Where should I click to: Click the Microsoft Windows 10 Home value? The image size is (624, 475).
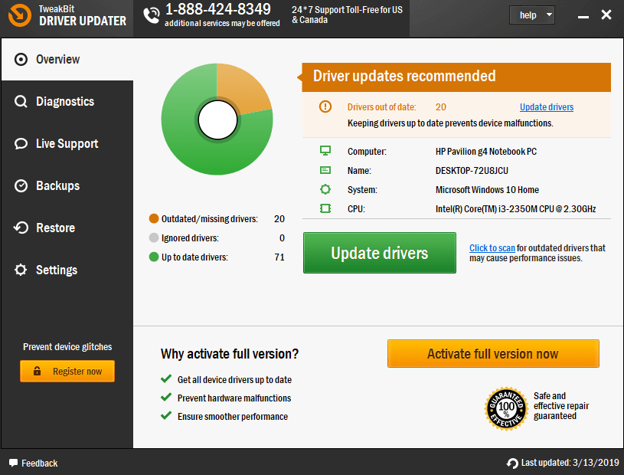coord(487,189)
